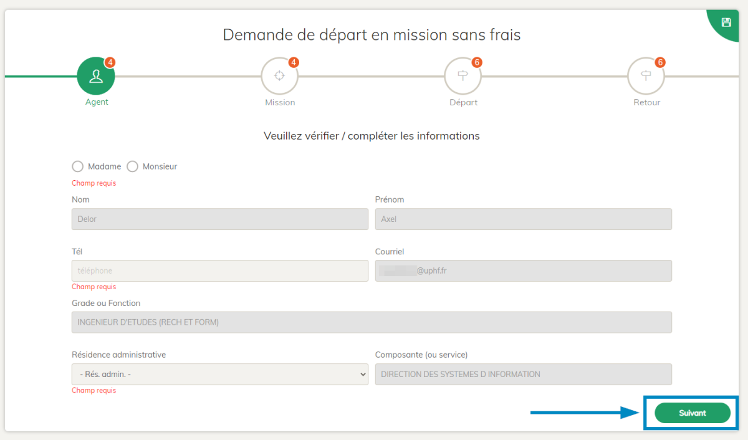Click the Agent text label in stepper

point(97,102)
